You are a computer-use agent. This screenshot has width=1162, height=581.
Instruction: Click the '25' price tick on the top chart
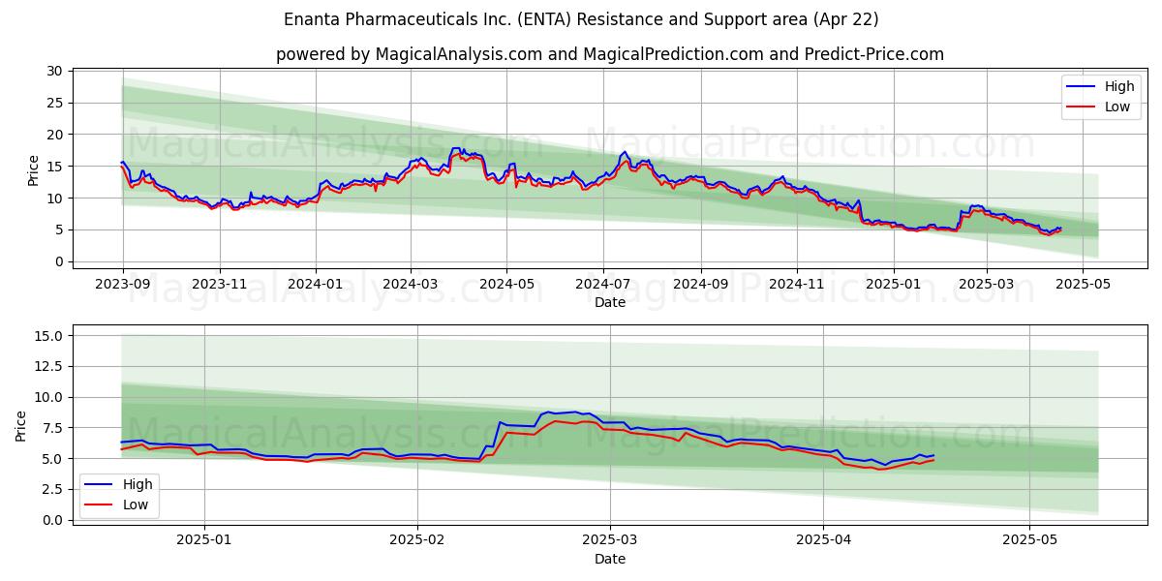(x=54, y=103)
